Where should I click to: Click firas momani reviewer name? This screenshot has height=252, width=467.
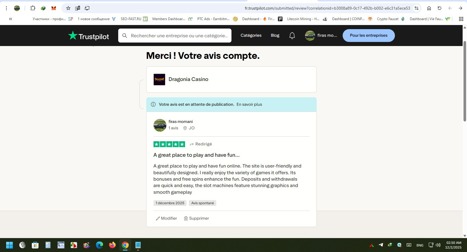pos(181,121)
